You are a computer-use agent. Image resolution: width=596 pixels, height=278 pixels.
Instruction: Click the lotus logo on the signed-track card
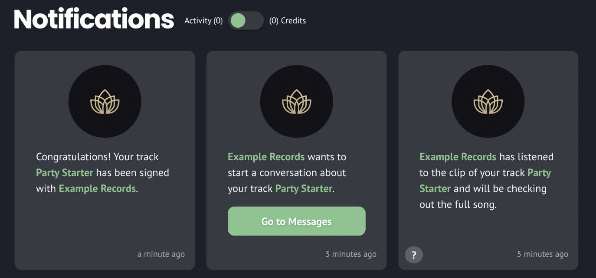(x=105, y=102)
